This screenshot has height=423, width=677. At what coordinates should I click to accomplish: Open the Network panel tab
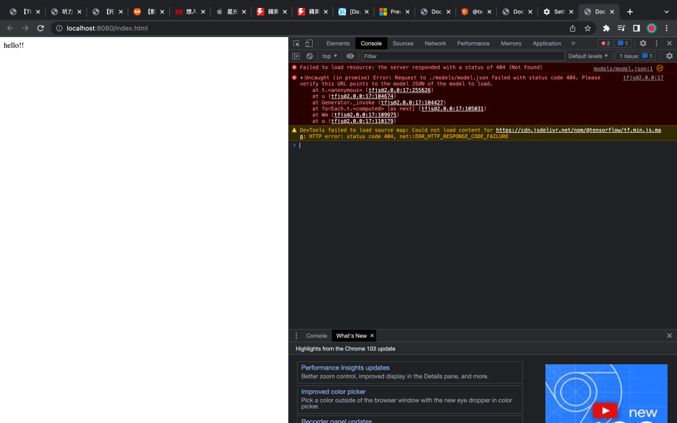tap(435, 44)
